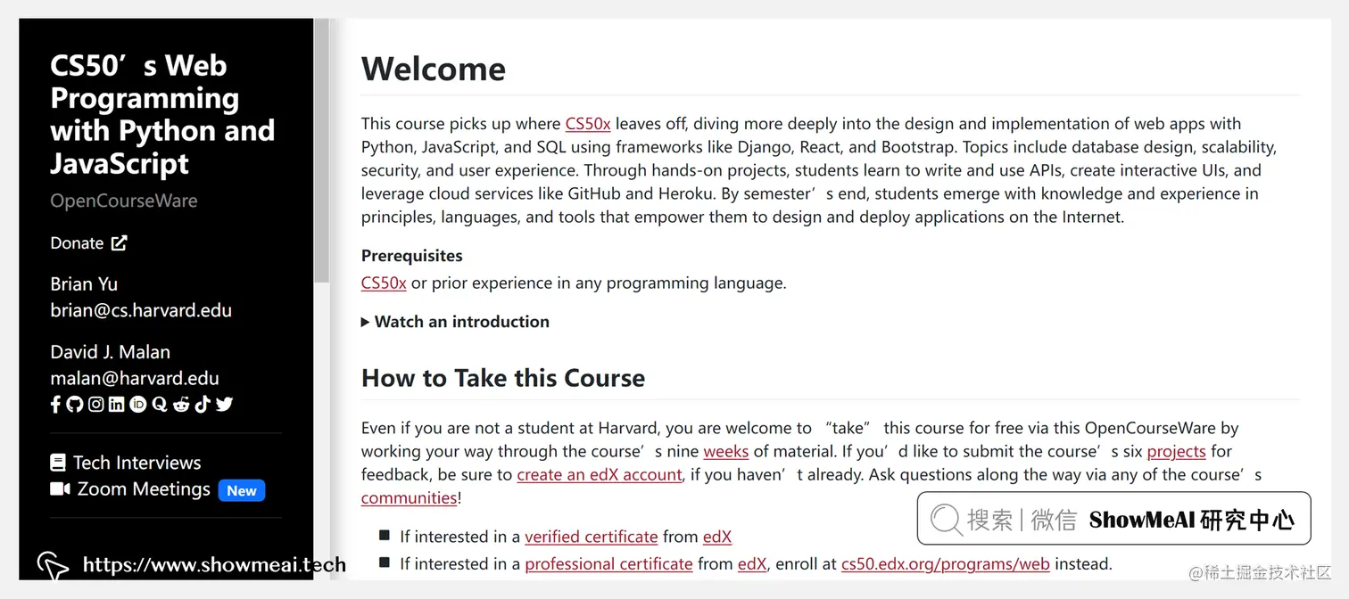Click the cs50.edx.org/programs/web link
This screenshot has height=599, width=1349.
tap(946, 564)
